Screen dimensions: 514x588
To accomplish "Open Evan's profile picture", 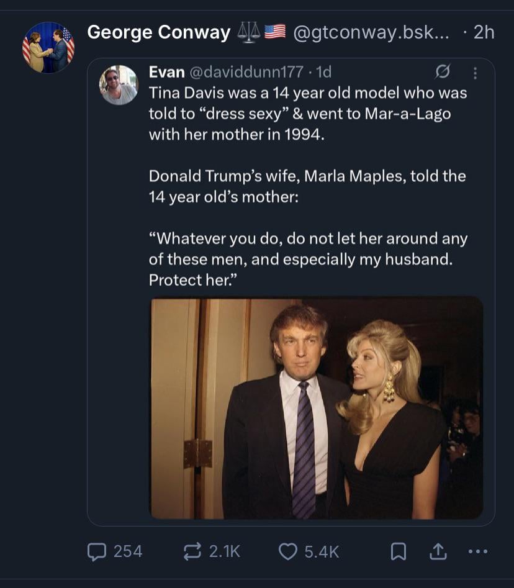I will [119, 84].
